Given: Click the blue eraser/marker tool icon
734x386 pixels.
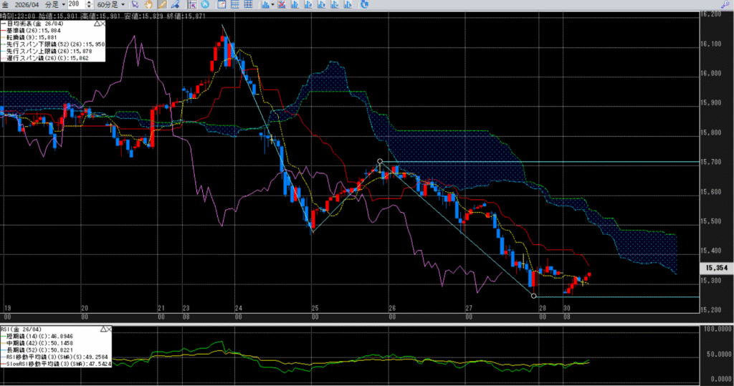Looking at the screenshot, I should point(175,5).
